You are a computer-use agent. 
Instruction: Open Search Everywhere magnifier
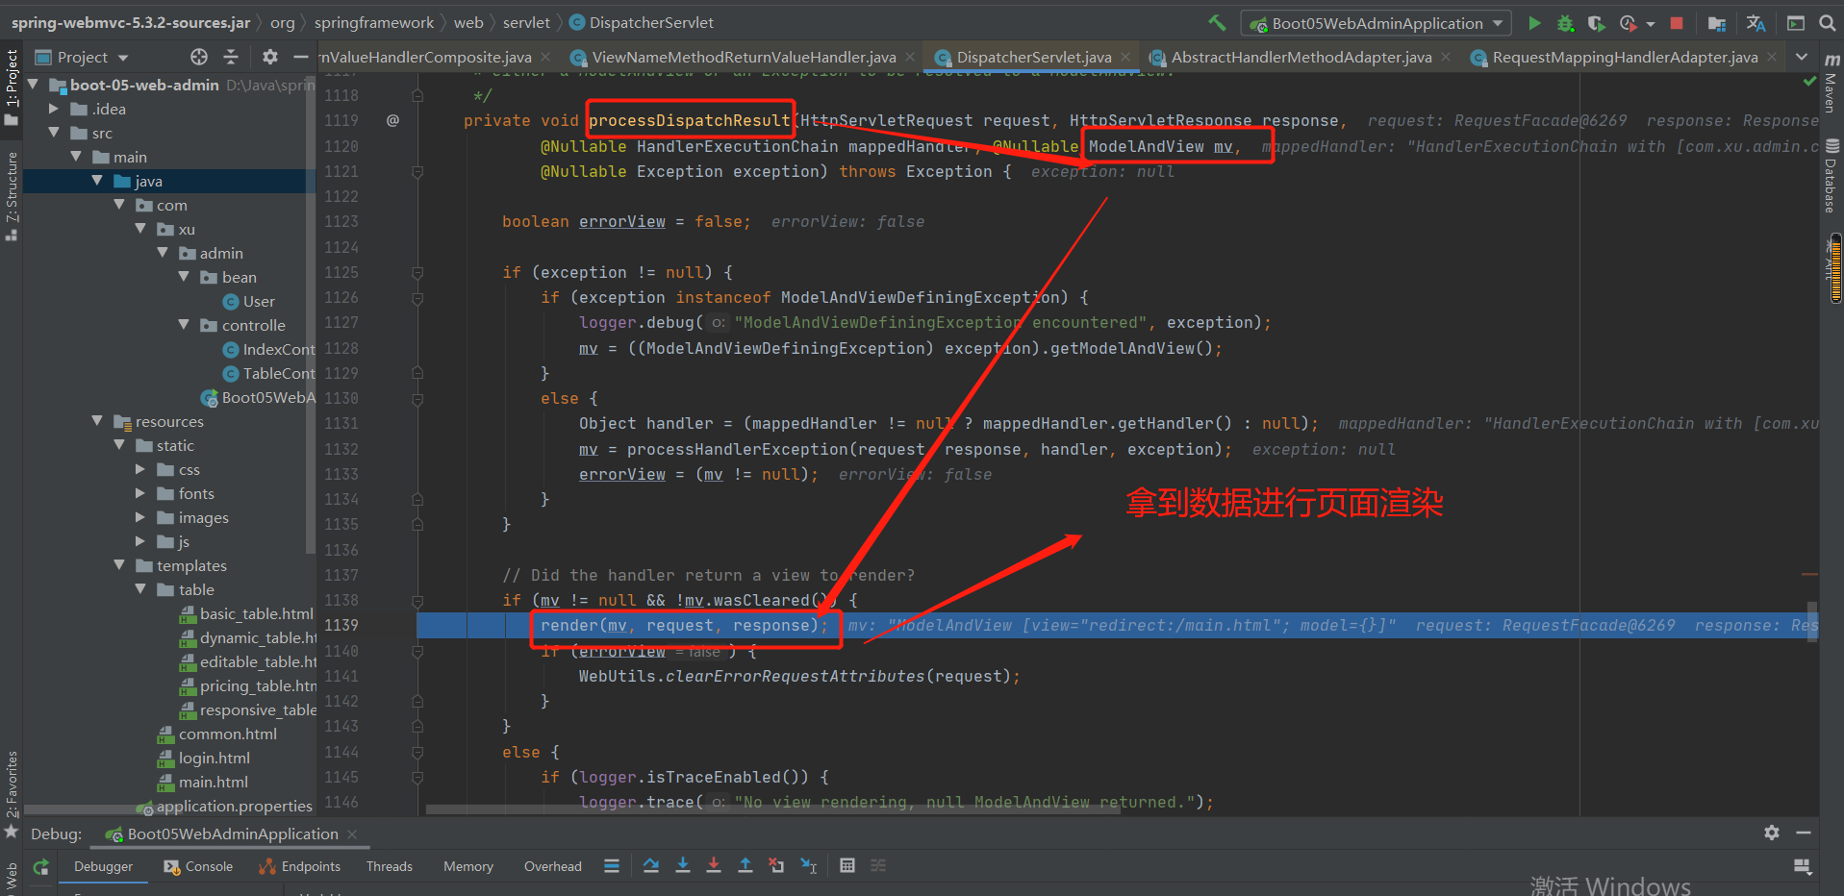[1827, 22]
